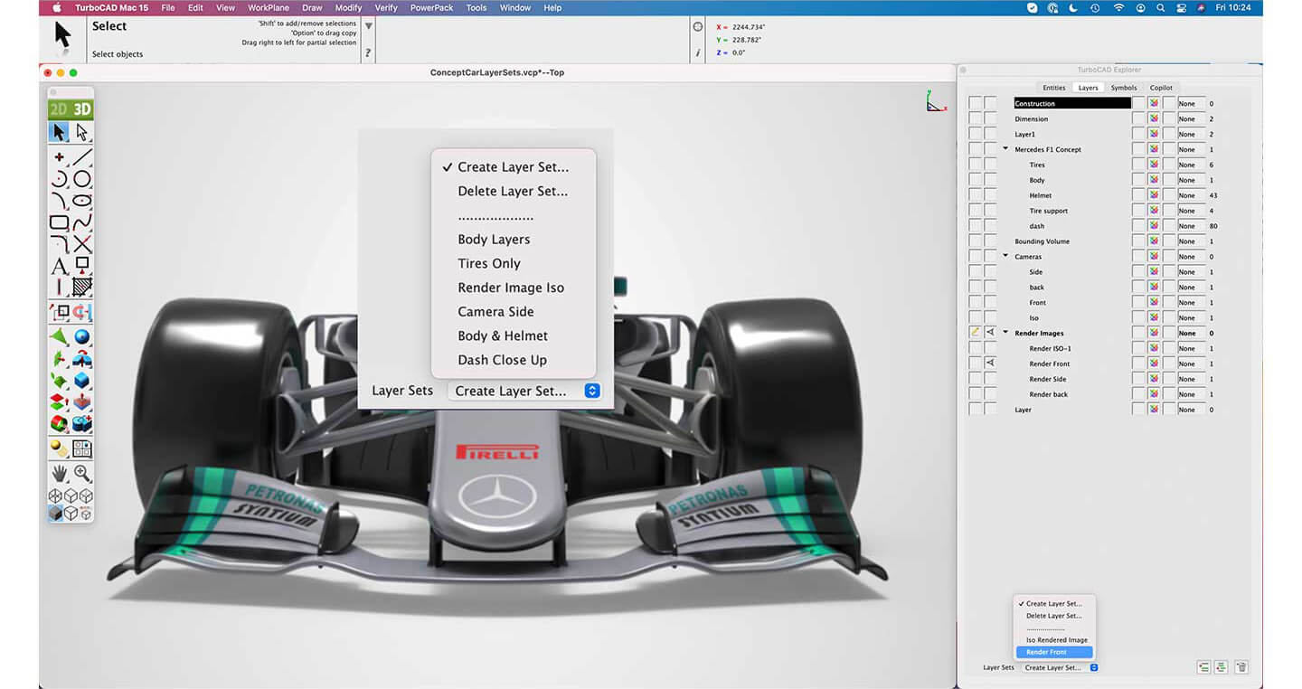Open color picker for Render Side layer
Image resolution: width=1302 pixels, height=689 pixels.
coord(1154,379)
